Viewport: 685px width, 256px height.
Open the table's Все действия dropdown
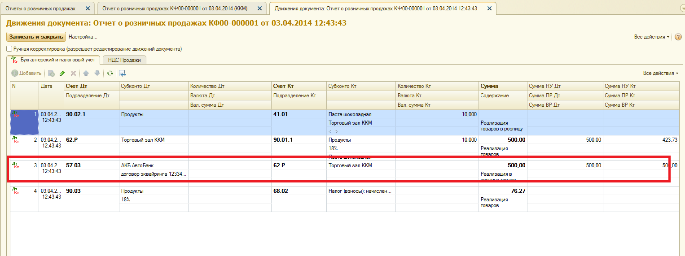click(661, 73)
